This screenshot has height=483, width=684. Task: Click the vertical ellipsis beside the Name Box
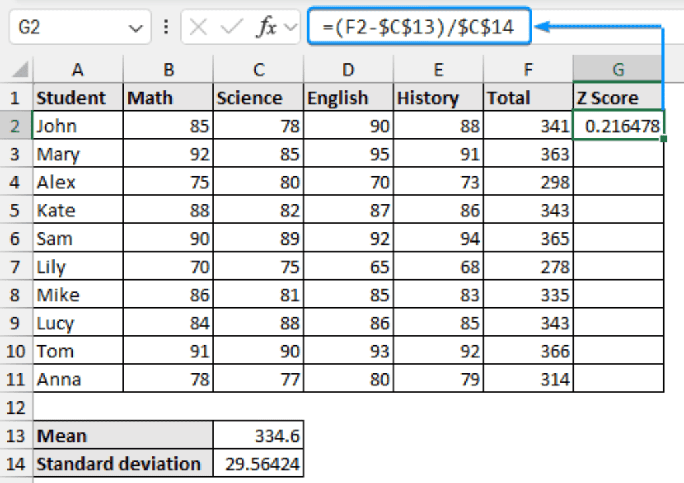point(166,27)
